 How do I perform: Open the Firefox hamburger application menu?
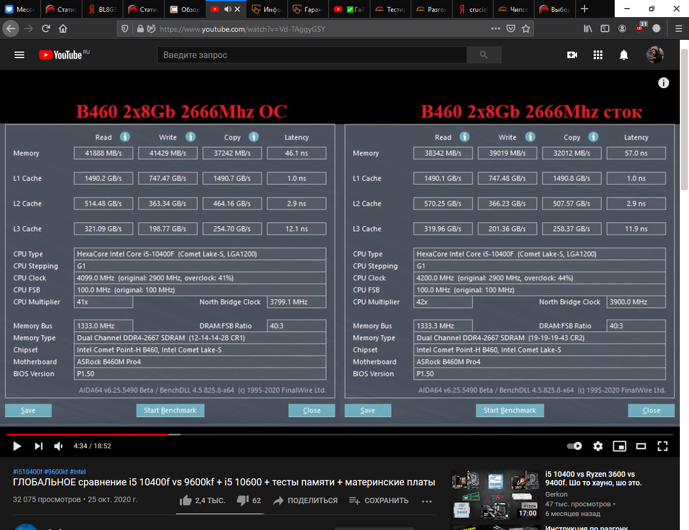pos(679,28)
